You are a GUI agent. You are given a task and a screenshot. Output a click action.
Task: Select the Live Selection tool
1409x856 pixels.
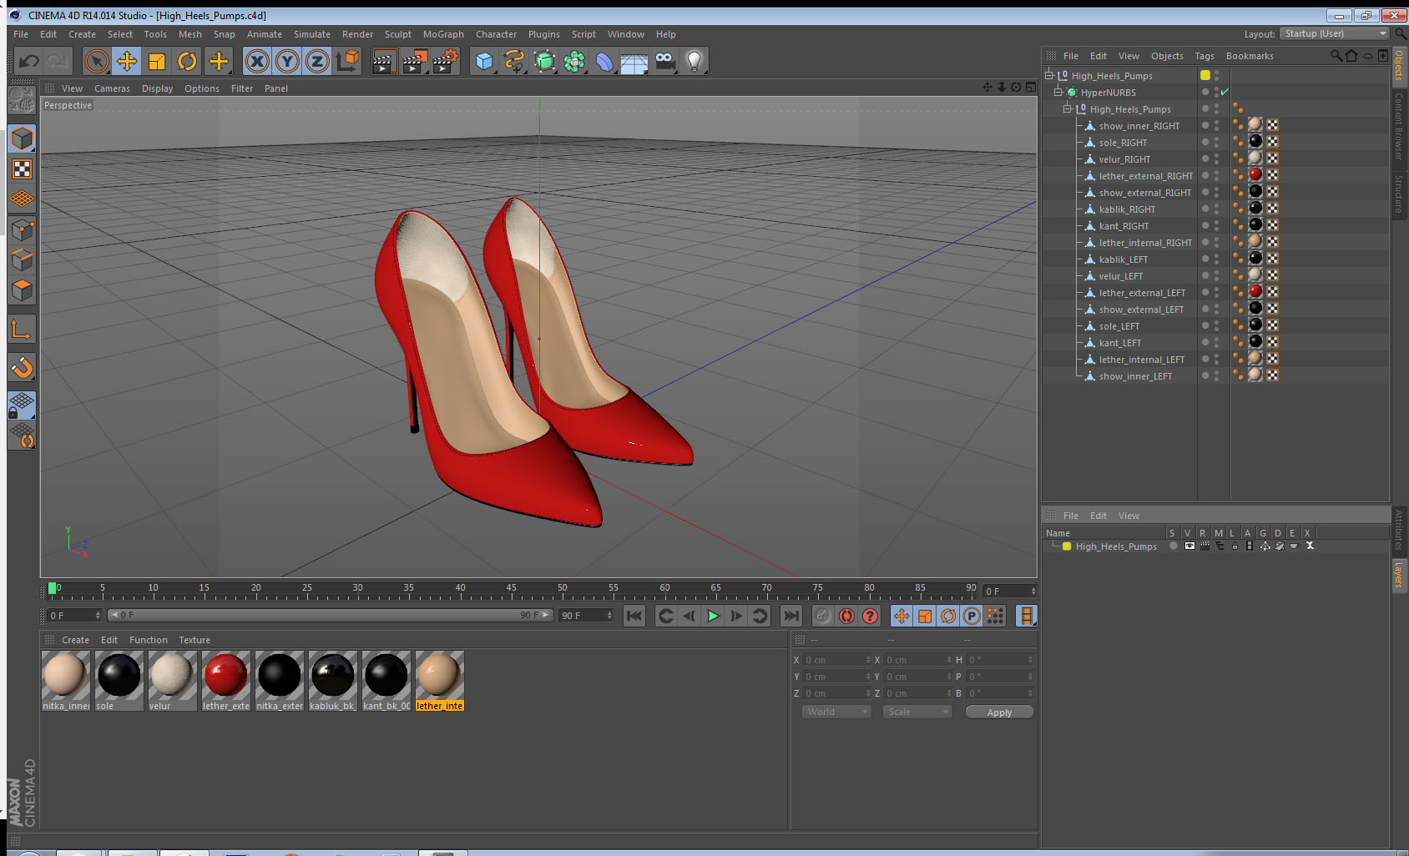[x=97, y=61]
